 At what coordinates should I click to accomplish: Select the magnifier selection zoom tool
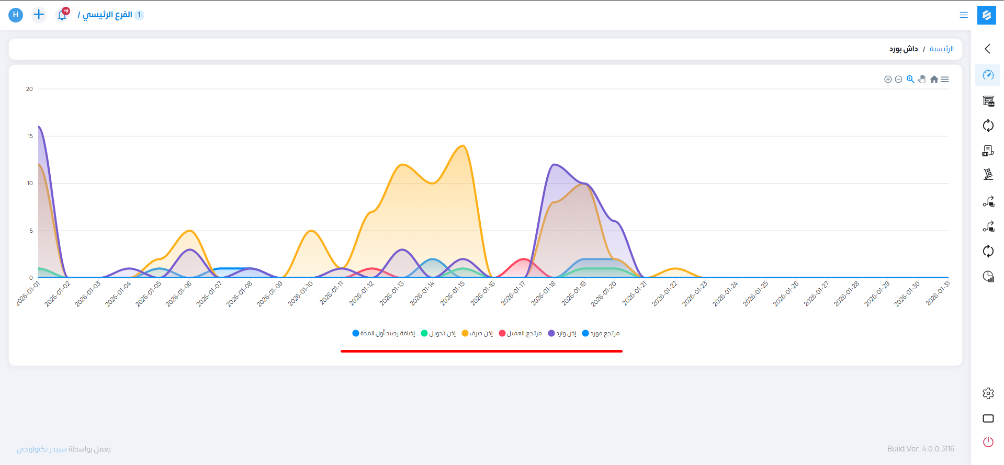tap(910, 80)
